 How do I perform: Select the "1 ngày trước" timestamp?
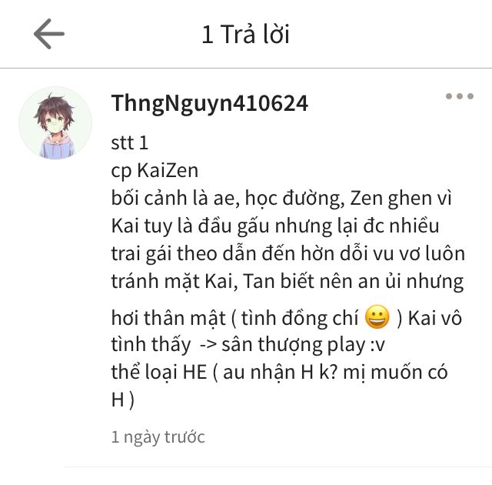(x=158, y=437)
